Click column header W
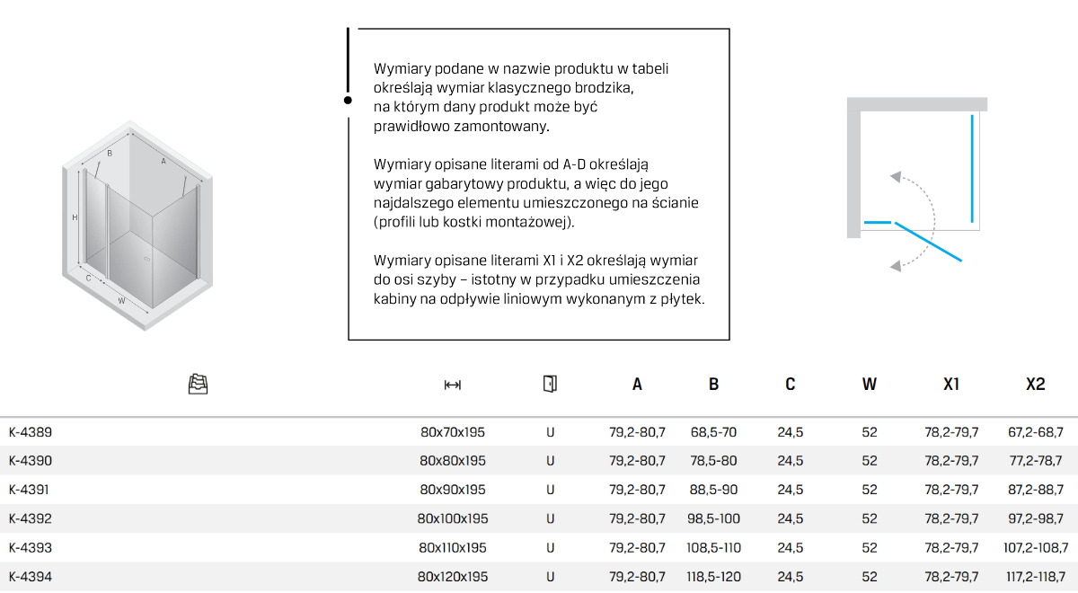Image resolution: width=1078 pixels, height=593 pixels. [x=869, y=385]
